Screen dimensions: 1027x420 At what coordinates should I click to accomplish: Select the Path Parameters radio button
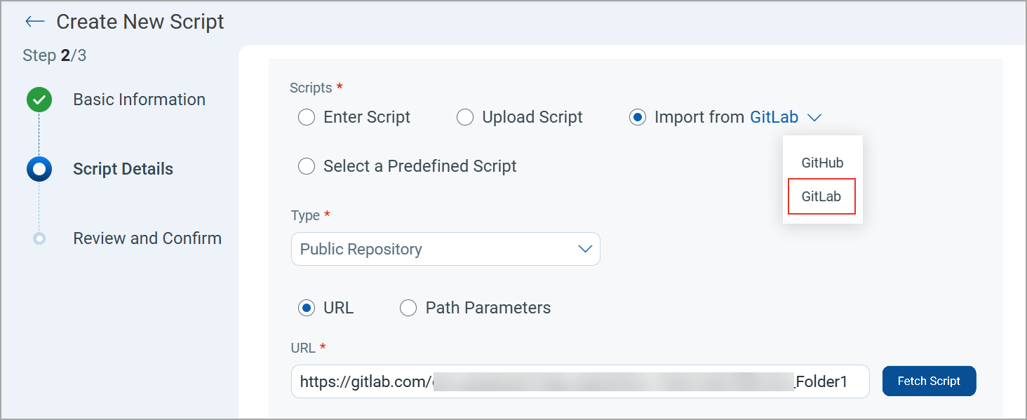(408, 308)
